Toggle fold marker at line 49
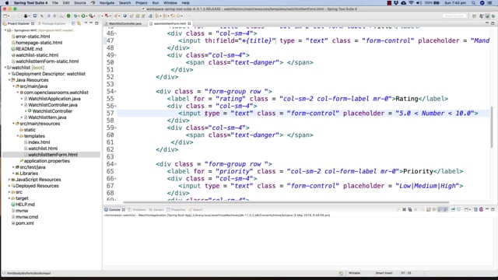This screenshot has width=498, height=280. (x=116, y=55)
